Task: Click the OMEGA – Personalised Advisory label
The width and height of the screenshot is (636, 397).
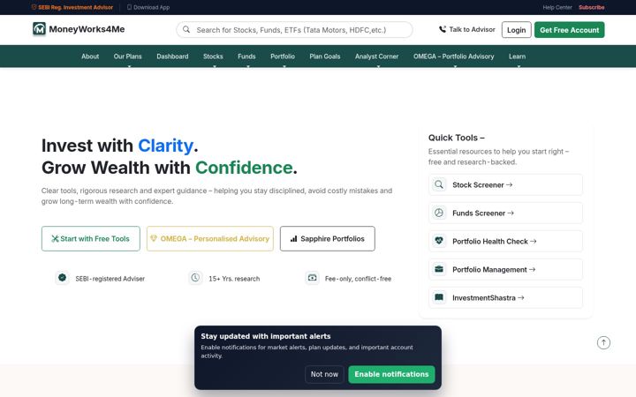Action: point(215,238)
